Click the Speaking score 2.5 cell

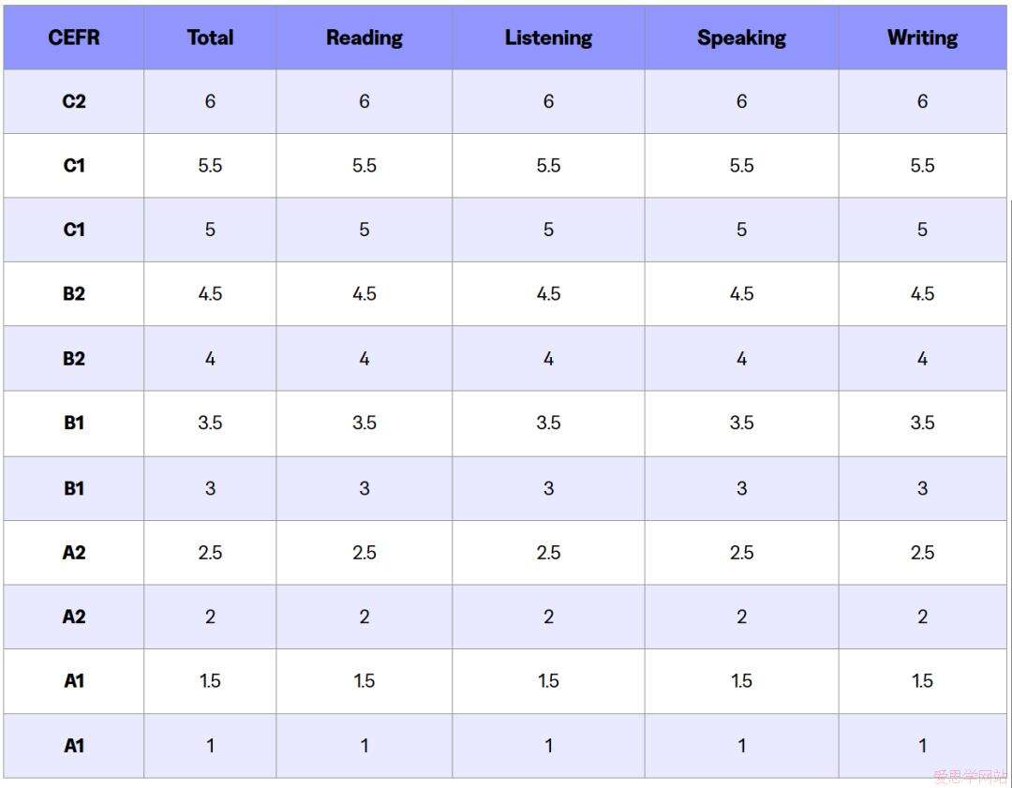click(741, 553)
